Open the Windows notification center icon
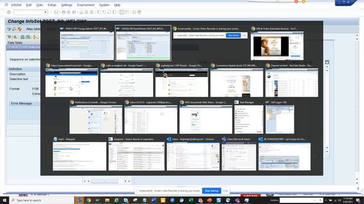The image size is (364, 204). [x=358, y=200]
